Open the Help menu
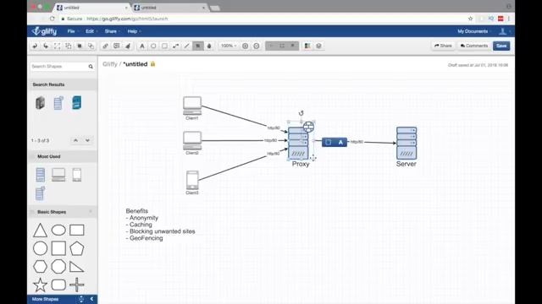The image size is (542, 304). point(134,31)
